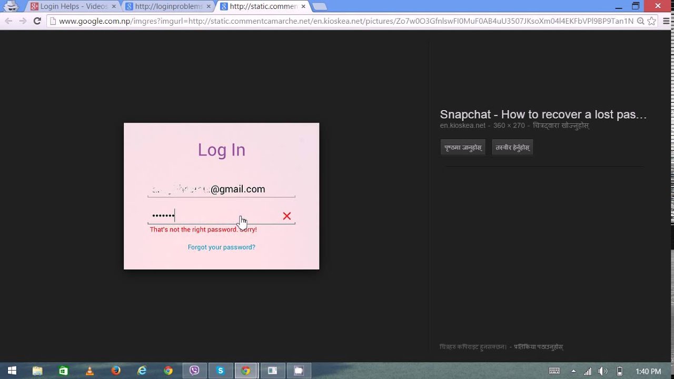674x379 pixels.
Task: Click the प्रतिक्रिया पठाउनुहोस् feedback link
Action: point(538,347)
